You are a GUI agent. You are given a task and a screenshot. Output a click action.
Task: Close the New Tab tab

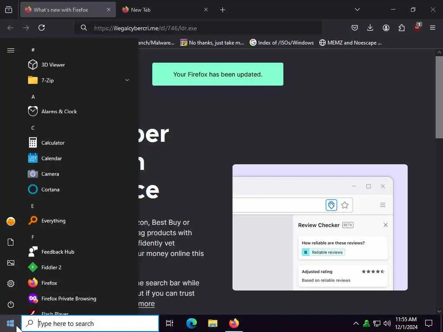tap(205, 10)
